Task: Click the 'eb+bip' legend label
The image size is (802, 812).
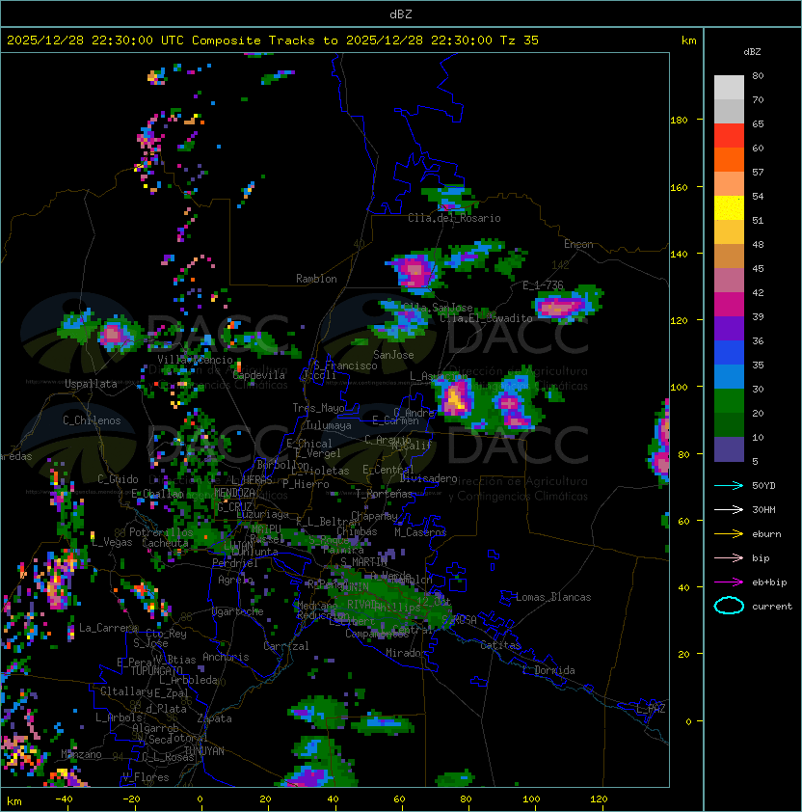Action: [x=769, y=582]
